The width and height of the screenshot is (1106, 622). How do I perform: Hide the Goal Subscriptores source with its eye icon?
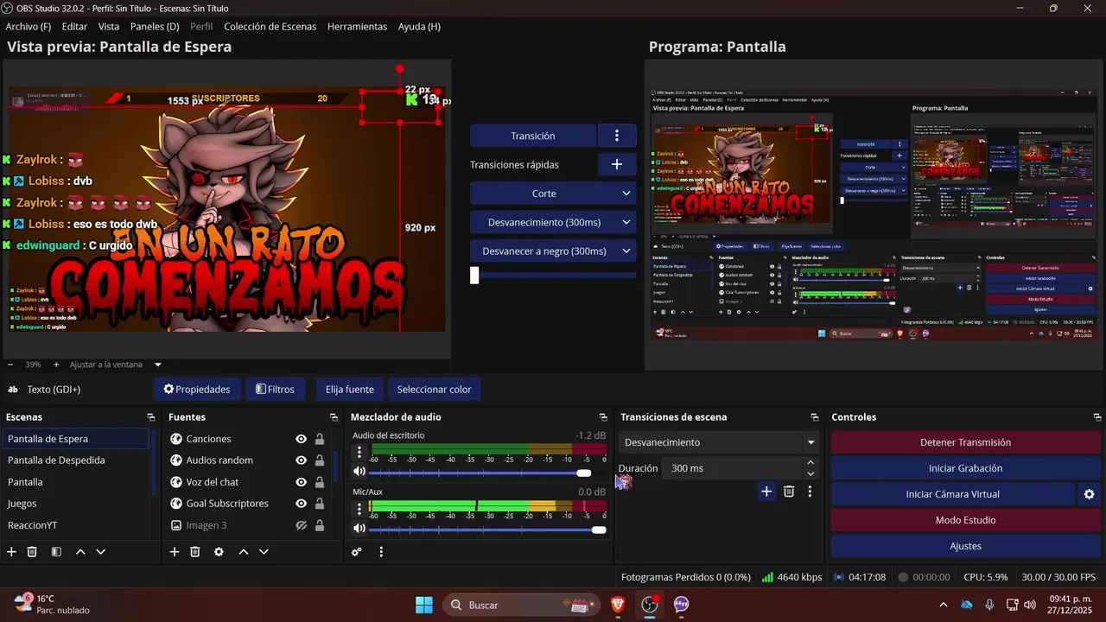point(301,504)
